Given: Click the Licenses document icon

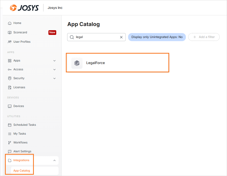Looking at the screenshot, I should (10, 87).
